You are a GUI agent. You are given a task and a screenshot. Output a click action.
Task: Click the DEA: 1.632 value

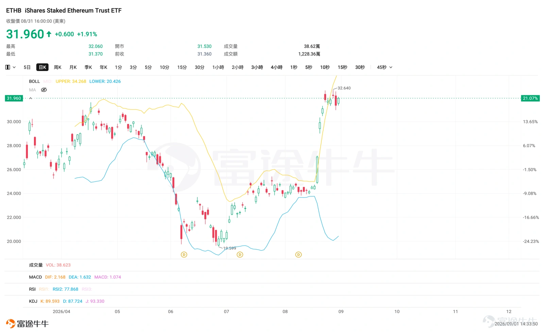click(x=80, y=277)
